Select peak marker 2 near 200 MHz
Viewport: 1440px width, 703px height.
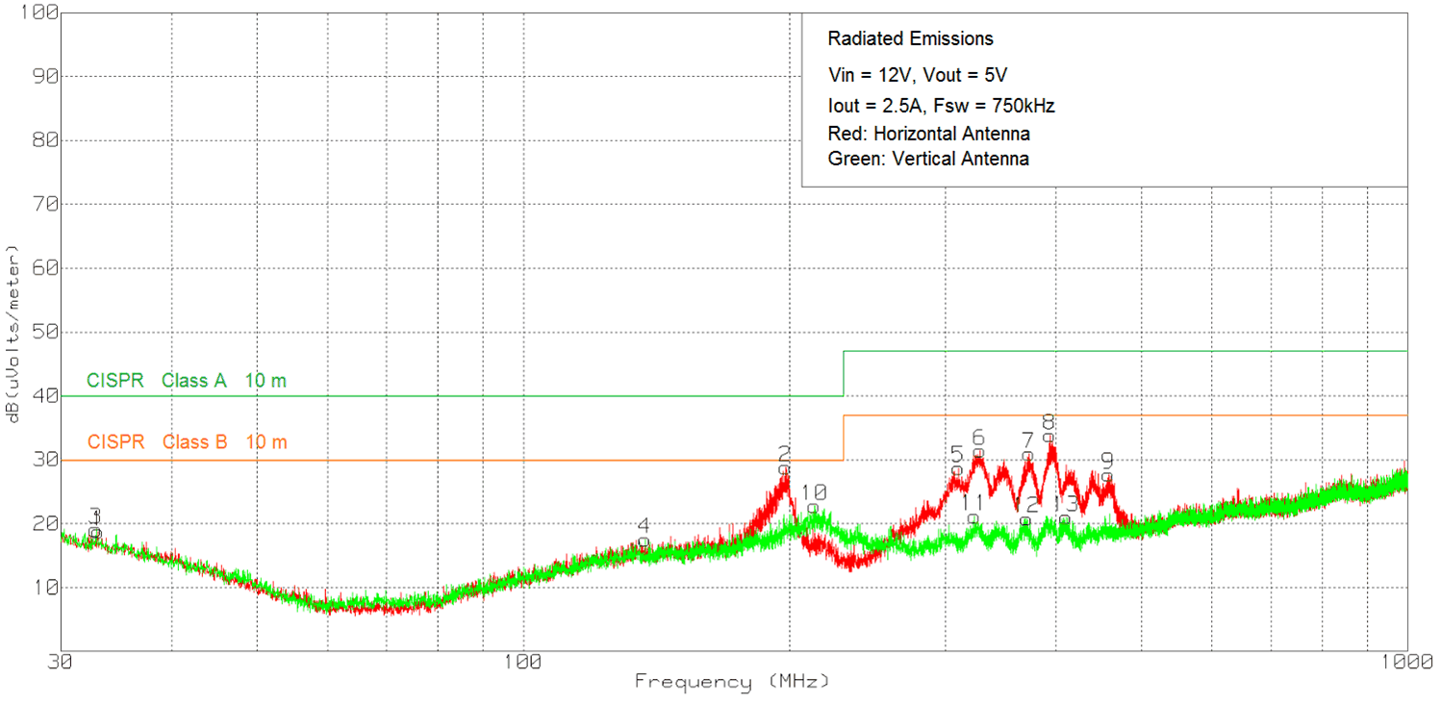784,468
